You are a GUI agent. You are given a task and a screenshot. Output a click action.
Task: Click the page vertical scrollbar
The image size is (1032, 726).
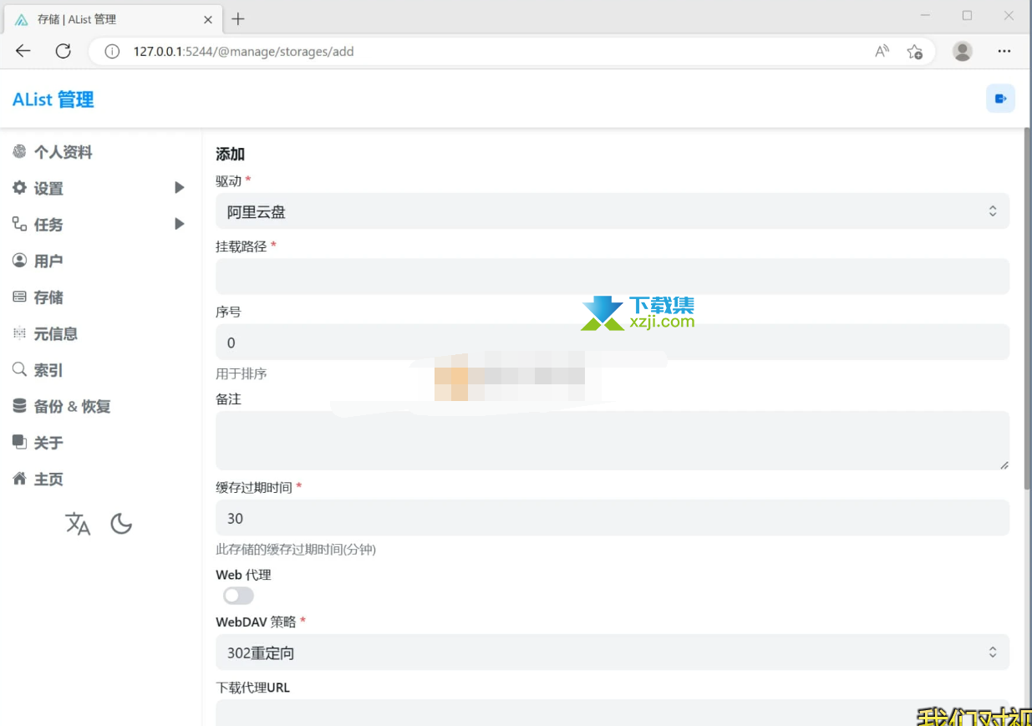[1028, 309]
